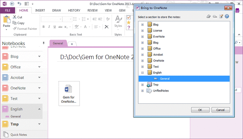Decrease indent with the outdent icon
This screenshot has width=243, height=139.
(x=94, y=19)
